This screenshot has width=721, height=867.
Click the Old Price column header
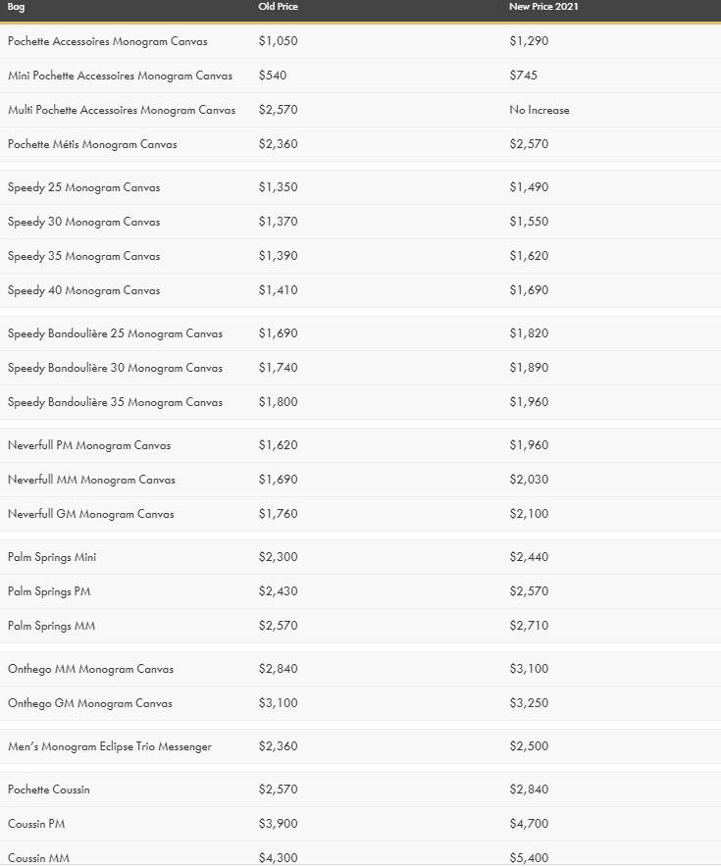(278, 7)
